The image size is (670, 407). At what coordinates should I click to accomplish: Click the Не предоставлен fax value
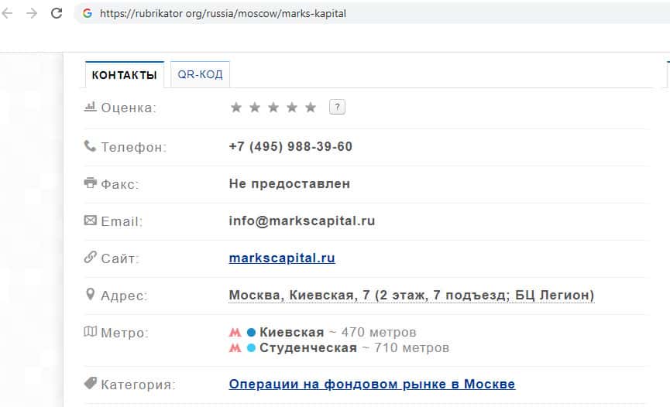coord(290,183)
